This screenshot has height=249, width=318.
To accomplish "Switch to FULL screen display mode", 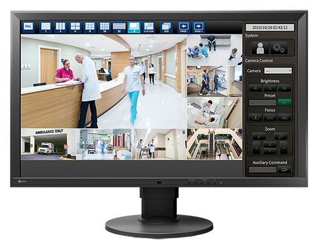I will [28, 27].
